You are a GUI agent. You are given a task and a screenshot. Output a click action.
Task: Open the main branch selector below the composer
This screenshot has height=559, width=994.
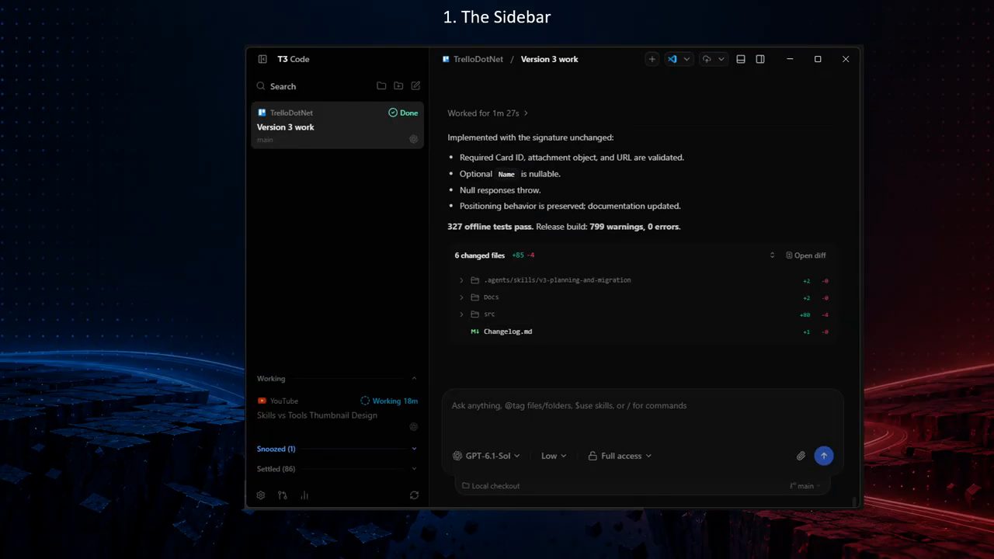click(805, 486)
